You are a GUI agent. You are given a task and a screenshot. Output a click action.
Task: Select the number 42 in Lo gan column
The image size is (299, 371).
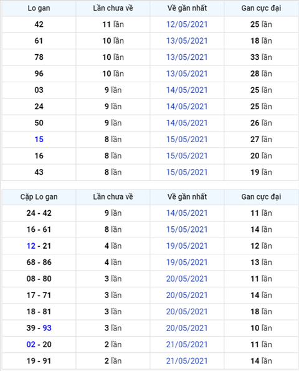(39, 24)
